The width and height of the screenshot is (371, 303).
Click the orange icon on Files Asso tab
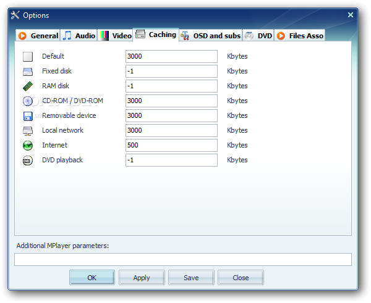pyautogui.click(x=281, y=36)
